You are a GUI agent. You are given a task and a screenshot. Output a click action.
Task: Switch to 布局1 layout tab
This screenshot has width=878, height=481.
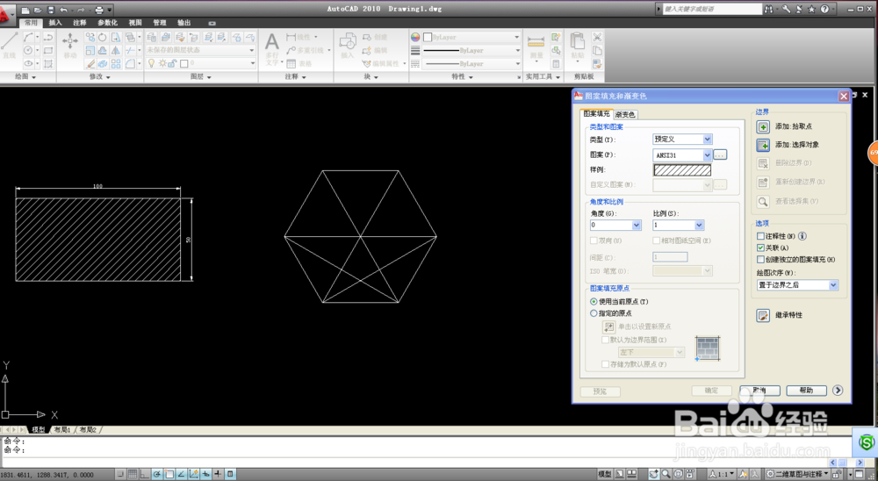[x=62, y=430]
